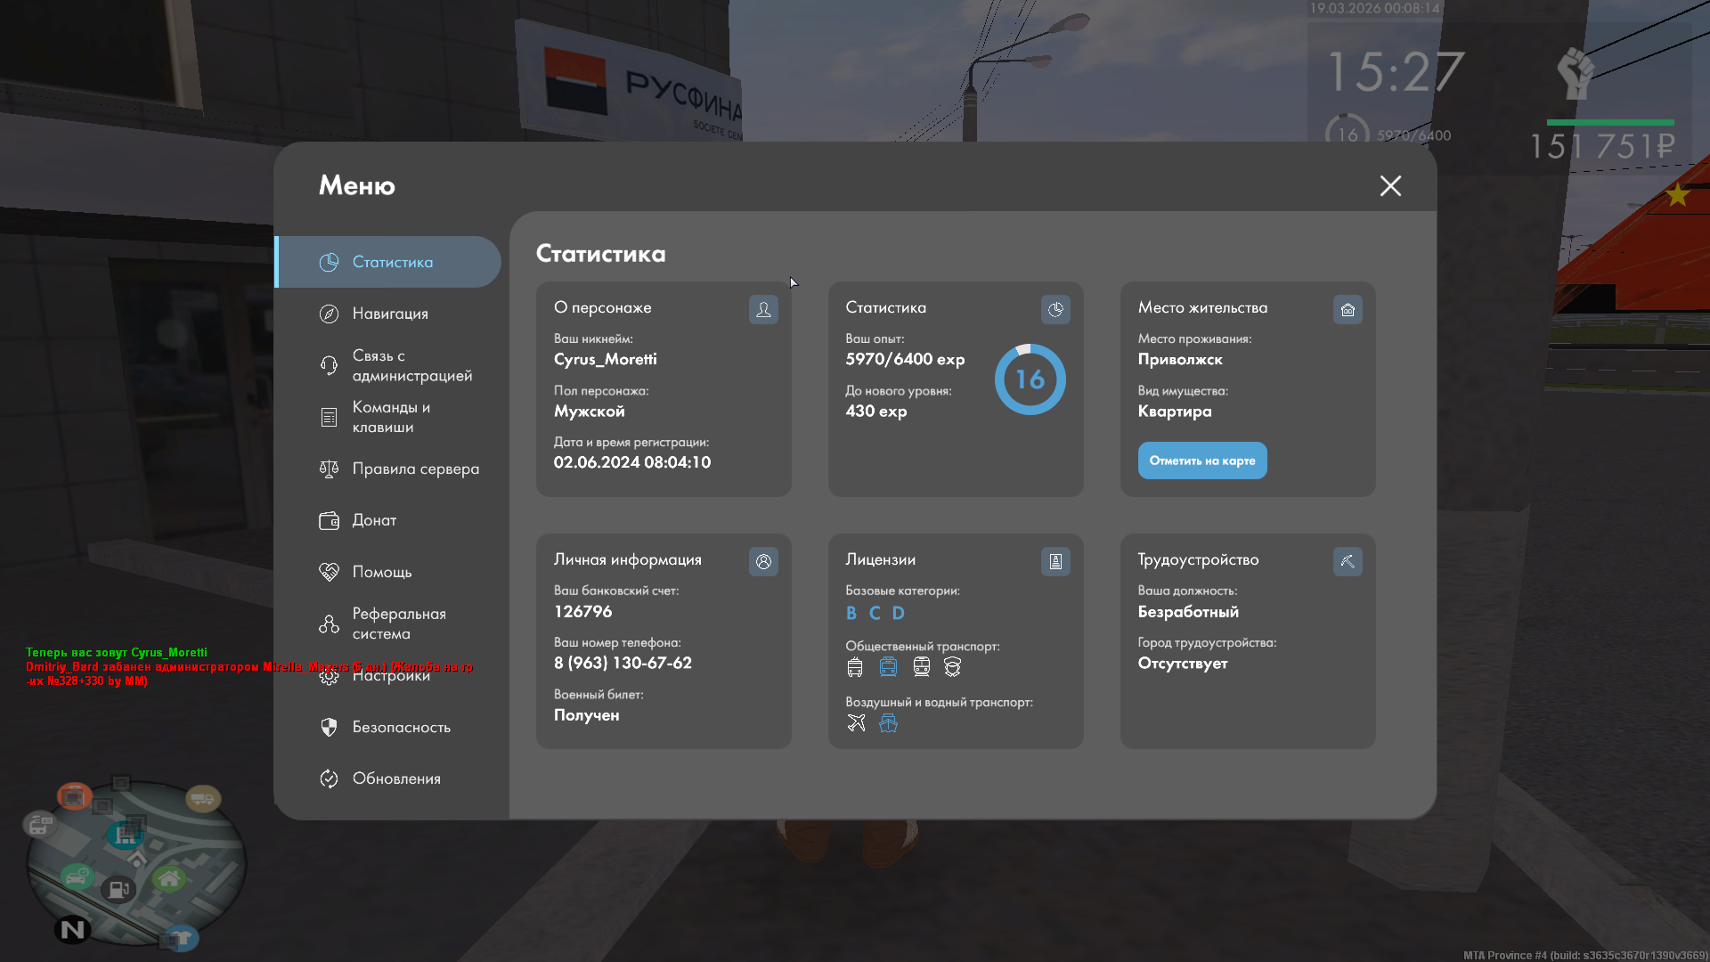
Task: Click the character profile icon in О персонаже card
Action: click(763, 309)
